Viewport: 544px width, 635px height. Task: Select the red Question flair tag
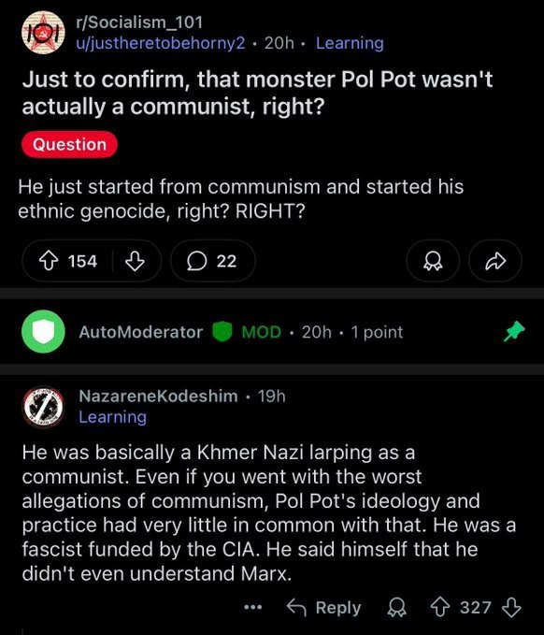[69, 145]
